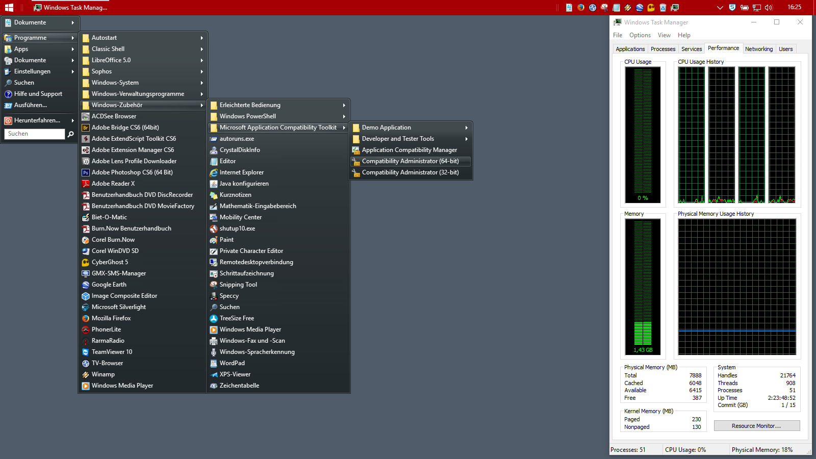Switch to the Applications tab
The width and height of the screenshot is (816, 459).
pyautogui.click(x=630, y=49)
